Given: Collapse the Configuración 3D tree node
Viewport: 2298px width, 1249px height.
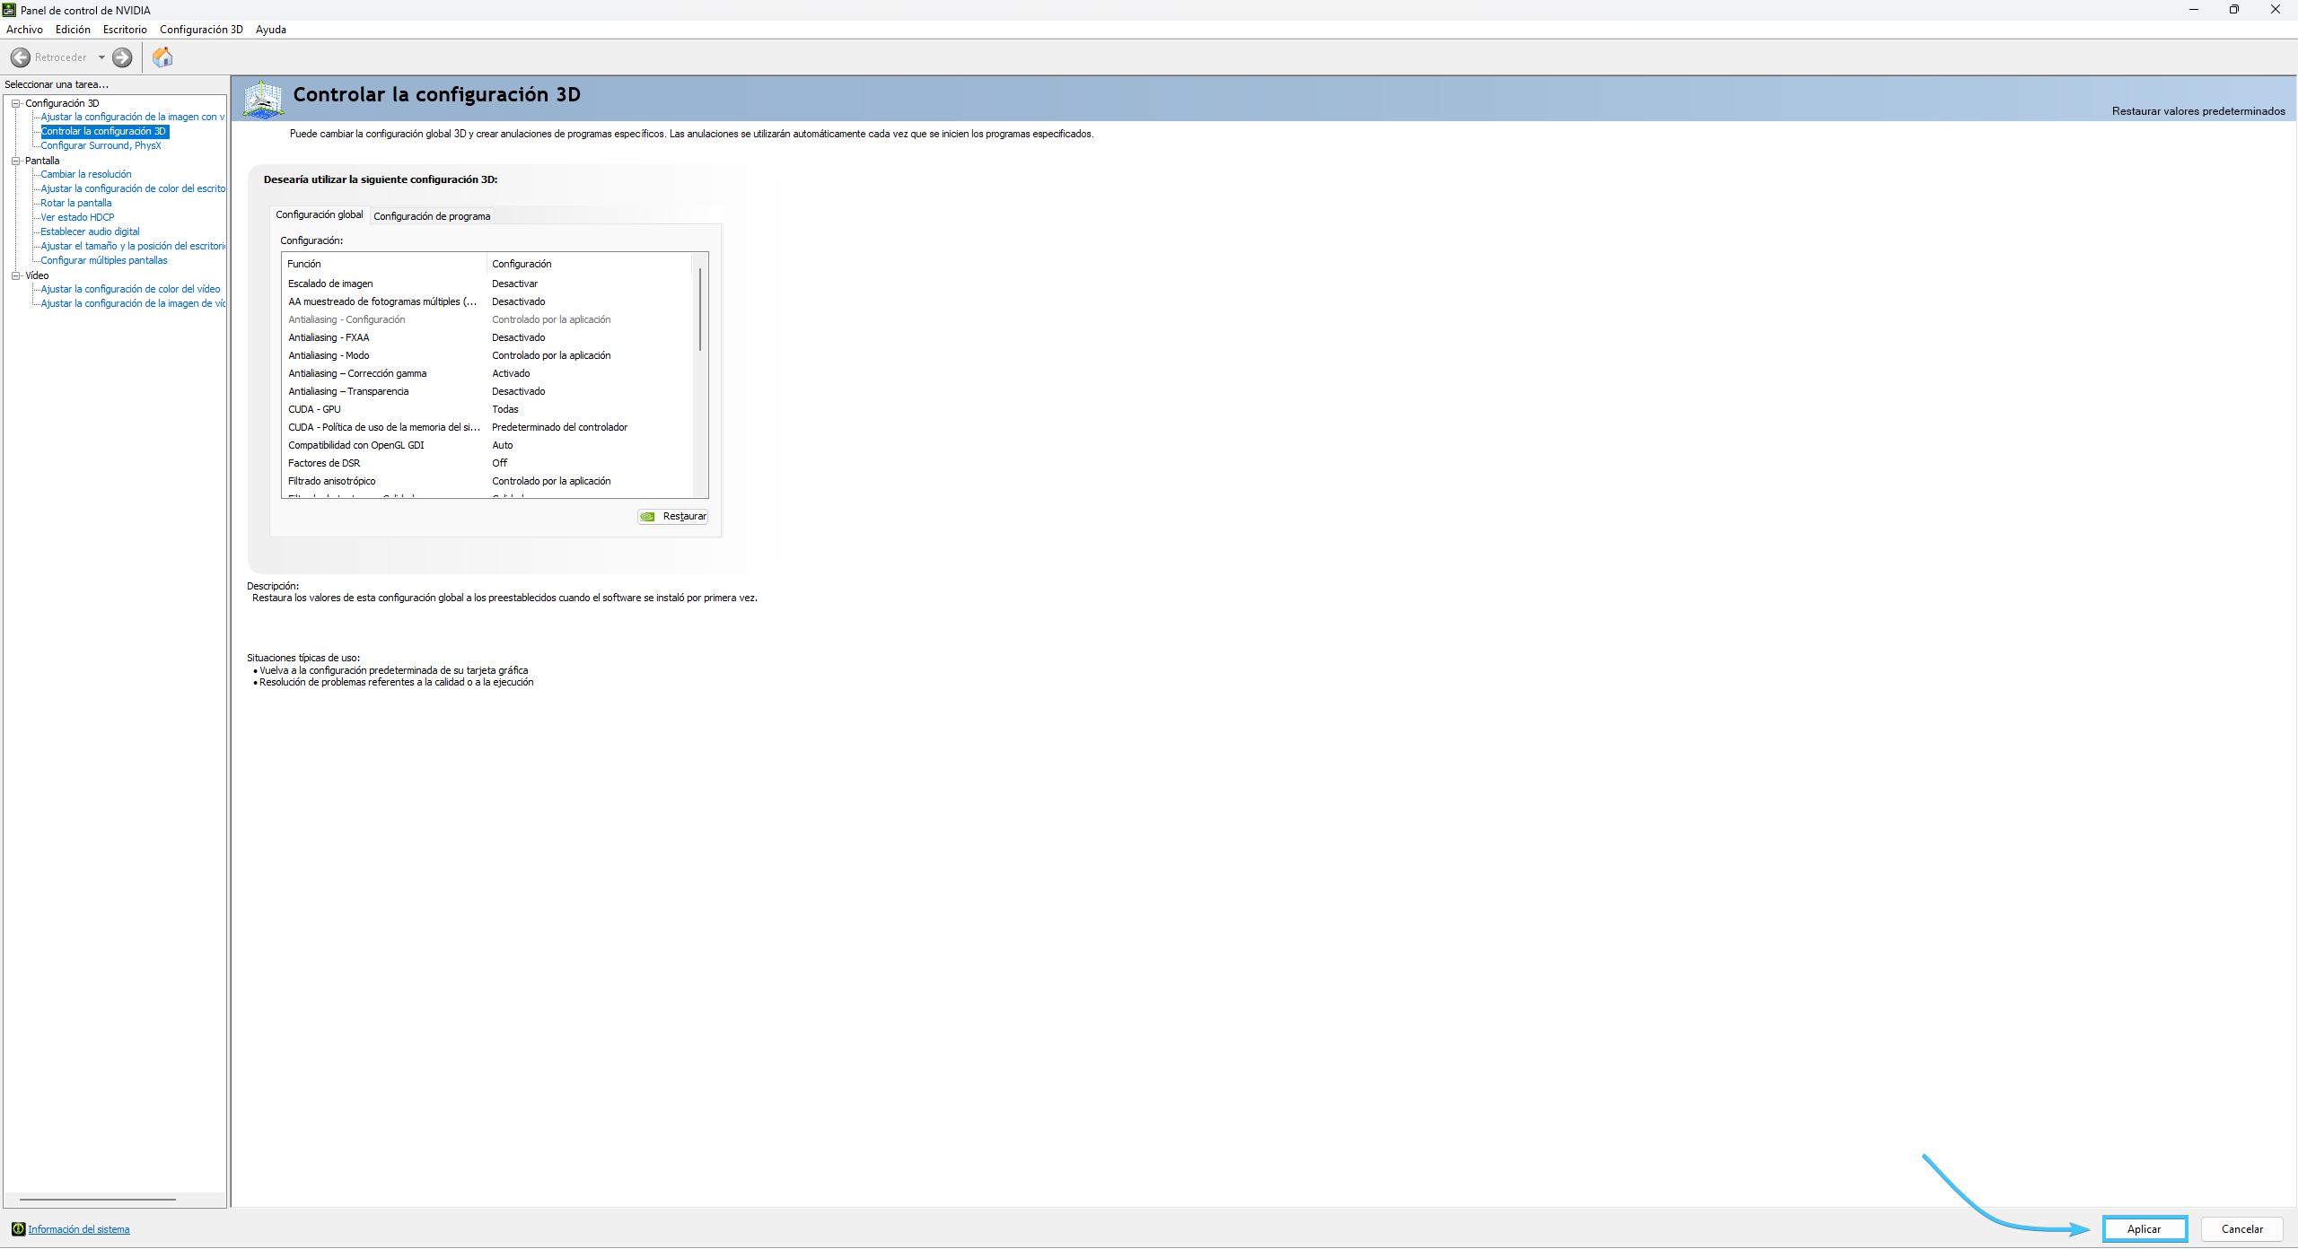Looking at the screenshot, I should 16,103.
